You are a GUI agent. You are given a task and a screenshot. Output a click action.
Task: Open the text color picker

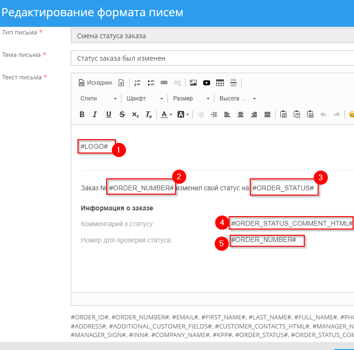166,114
